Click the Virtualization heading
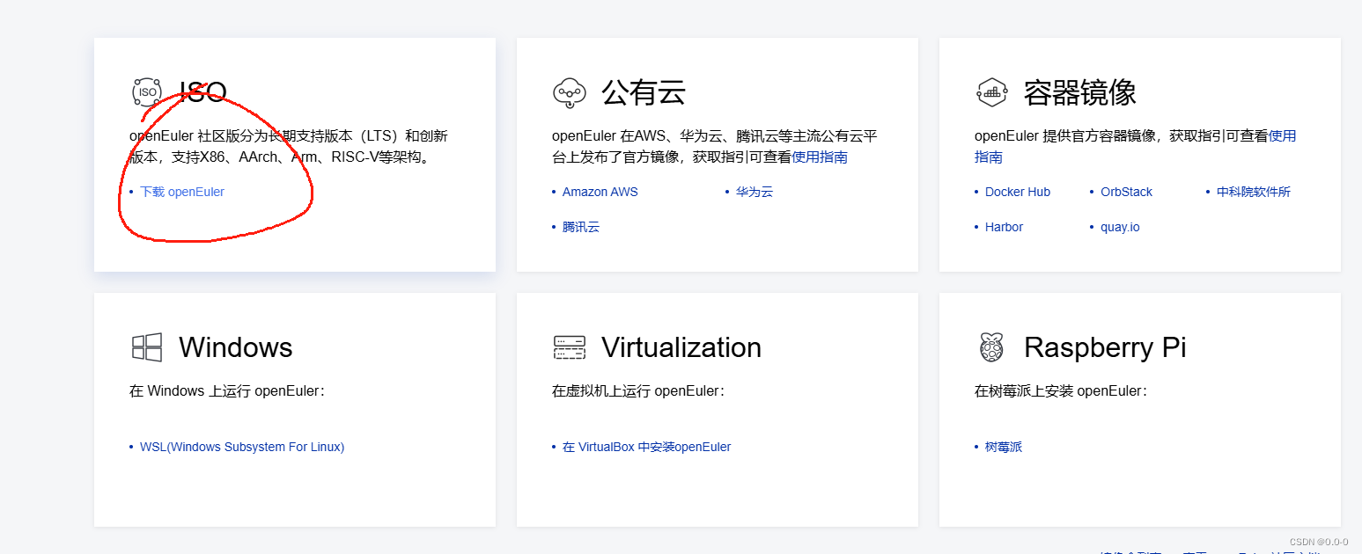 click(681, 347)
